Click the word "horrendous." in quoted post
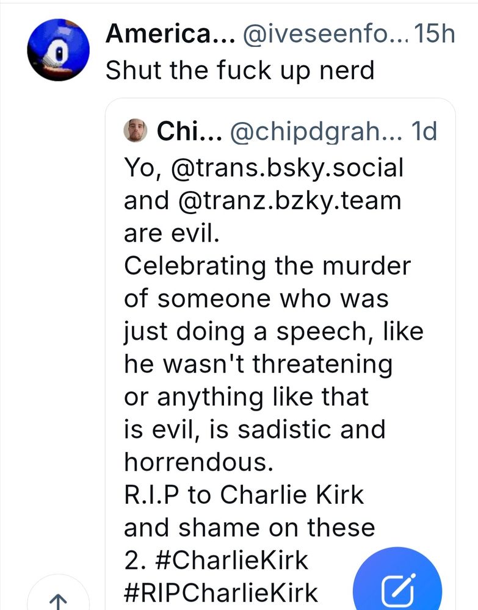This screenshot has width=478, height=610. (198, 462)
